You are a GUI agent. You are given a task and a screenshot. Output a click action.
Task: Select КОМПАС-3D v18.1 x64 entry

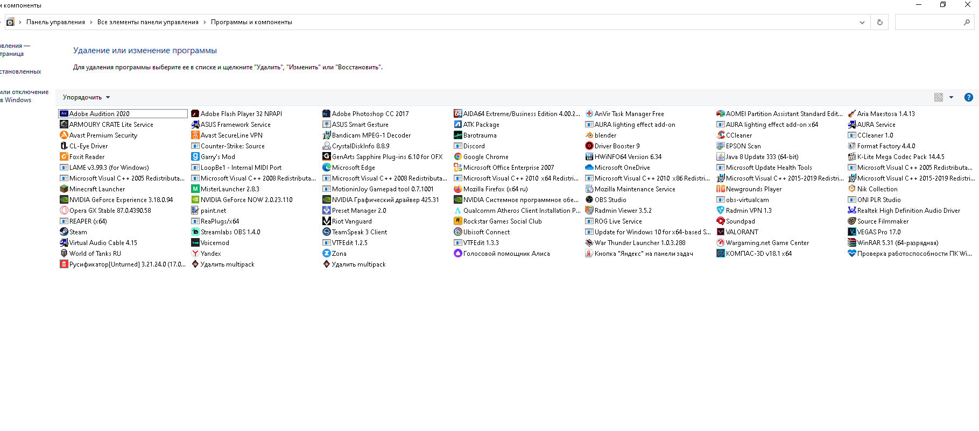point(754,253)
